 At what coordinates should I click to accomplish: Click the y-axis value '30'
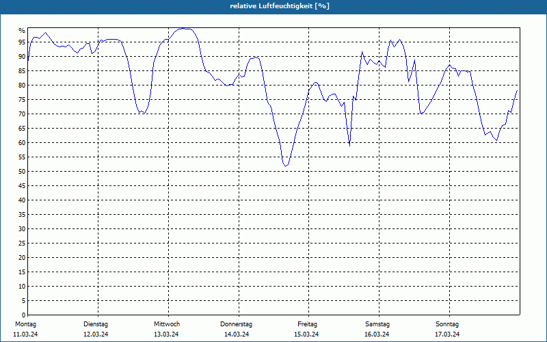[x=22, y=229]
